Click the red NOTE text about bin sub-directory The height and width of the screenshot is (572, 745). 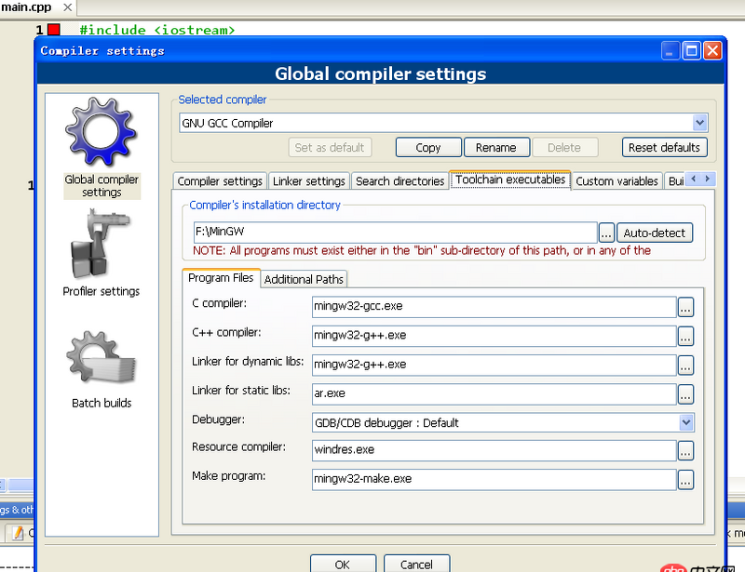422,250
